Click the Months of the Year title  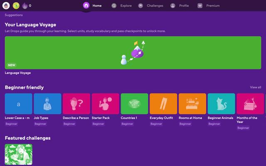[247, 120]
